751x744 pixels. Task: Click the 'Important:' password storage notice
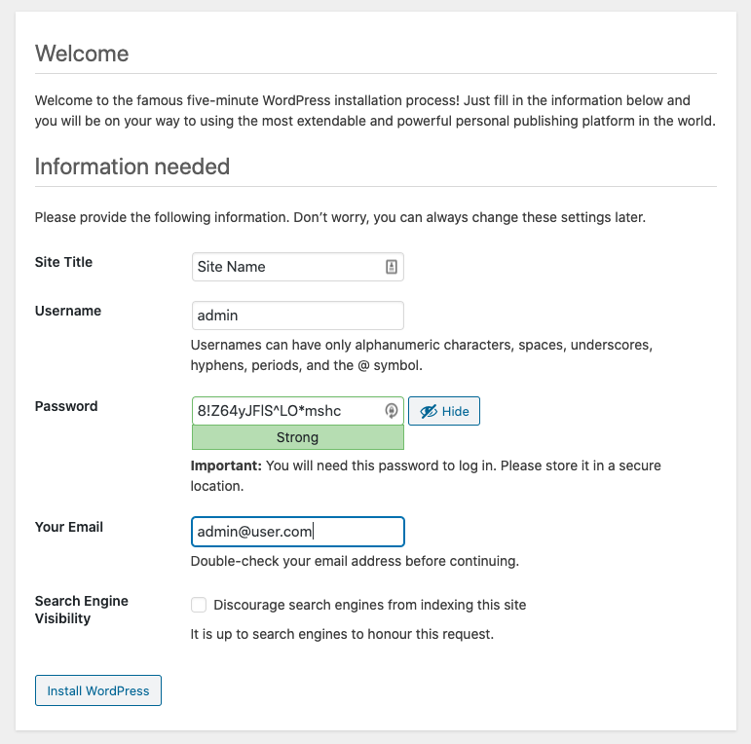426,475
